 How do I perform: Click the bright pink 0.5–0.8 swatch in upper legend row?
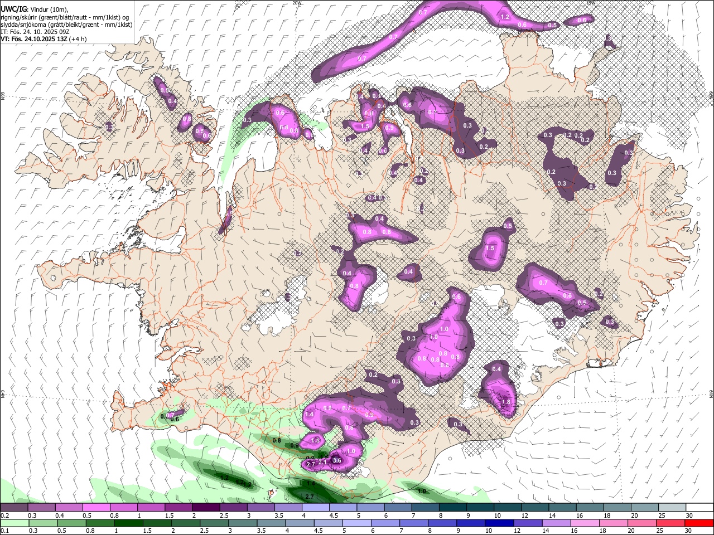coord(96,508)
